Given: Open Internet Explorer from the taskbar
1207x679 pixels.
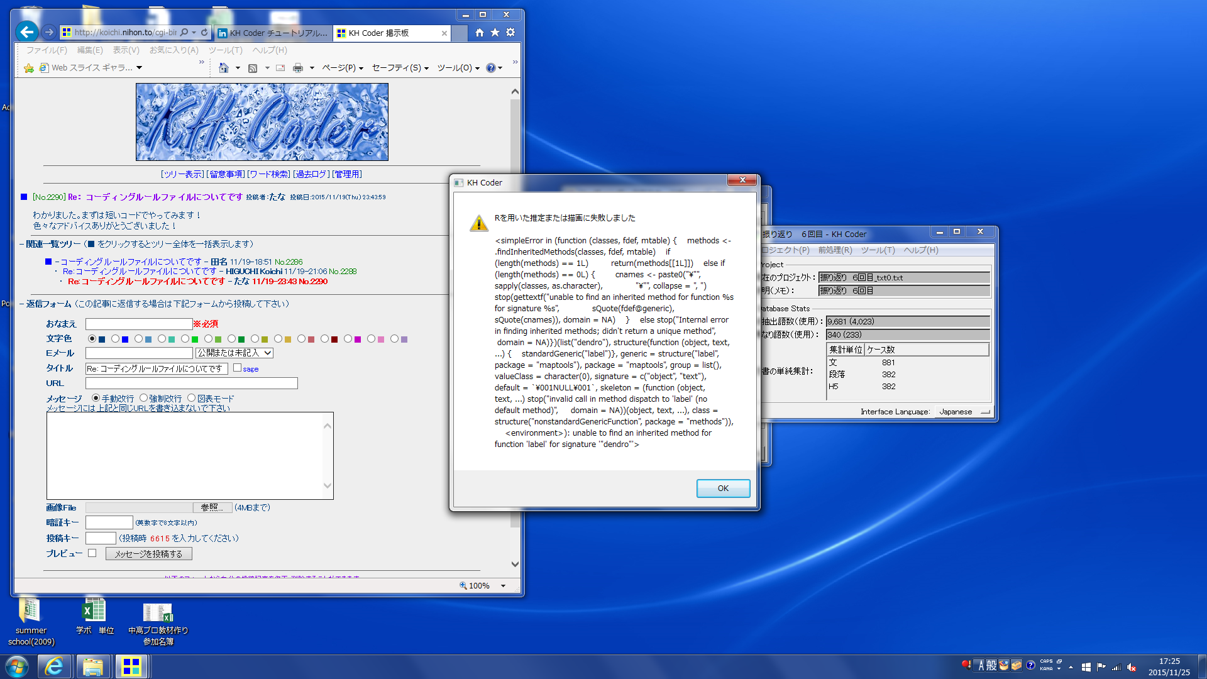Looking at the screenshot, I should (54, 666).
